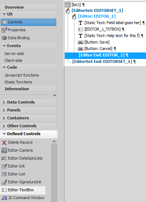The height and width of the screenshot is (202, 146).
Task: Select the Delete Record red X icon
Action: [4, 143]
